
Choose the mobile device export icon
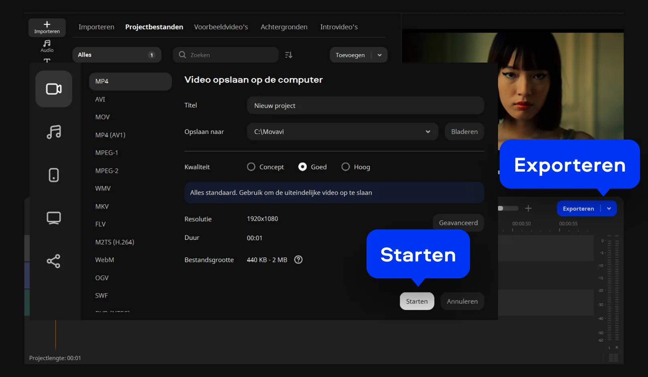[x=54, y=175]
